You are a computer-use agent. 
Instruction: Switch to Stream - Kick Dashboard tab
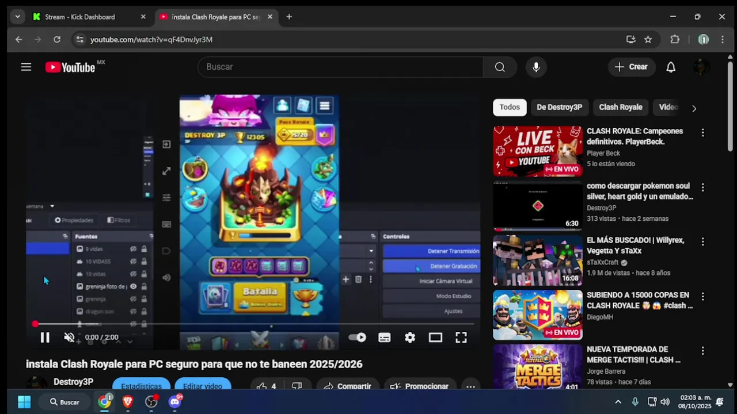tap(80, 17)
